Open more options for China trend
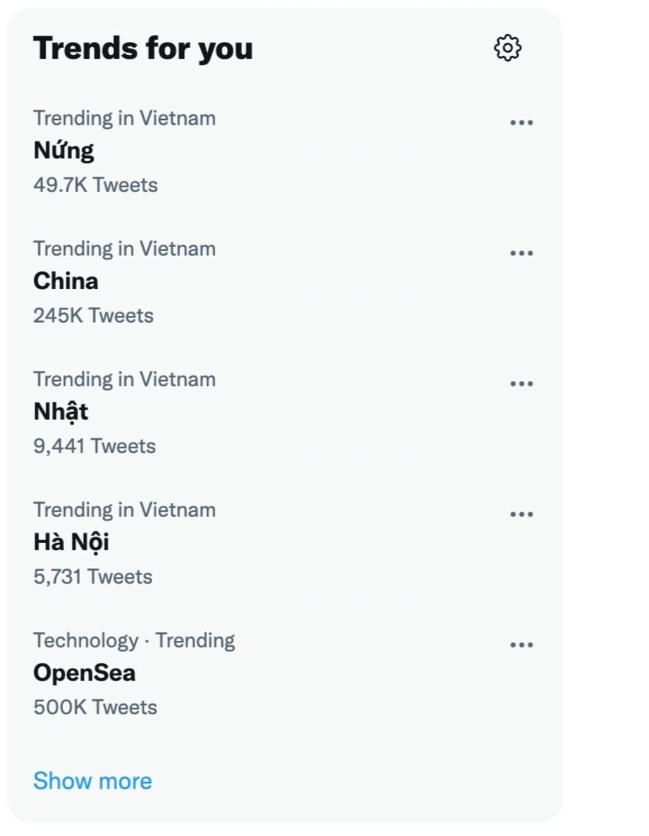The width and height of the screenshot is (649, 836). (522, 253)
